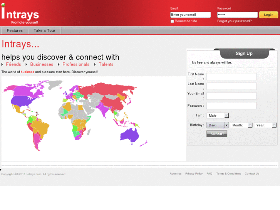This screenshot has height=210, width=280.
Task: Enable the Remember Me checkbox
Action: (x=172, y=21)
